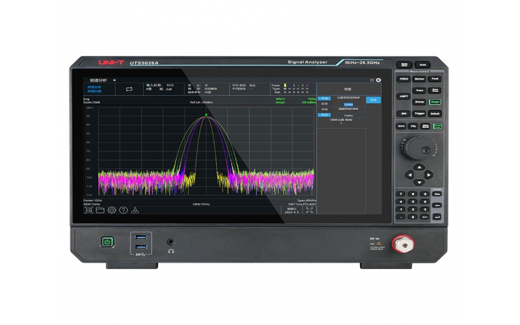The image size is (520, 325).
Task: Select trace 1 yellow swatch
Action: [285, 86]
